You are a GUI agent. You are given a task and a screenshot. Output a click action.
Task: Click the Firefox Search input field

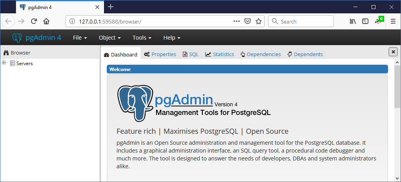[301, 21]
